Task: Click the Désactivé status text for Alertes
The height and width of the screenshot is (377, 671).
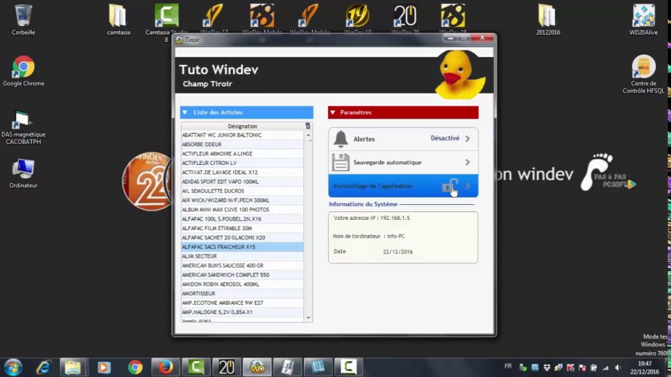Action: coord(445,139)
